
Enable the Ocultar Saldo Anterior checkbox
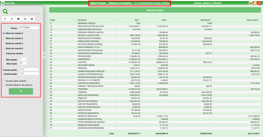click(x=4, y=81)
